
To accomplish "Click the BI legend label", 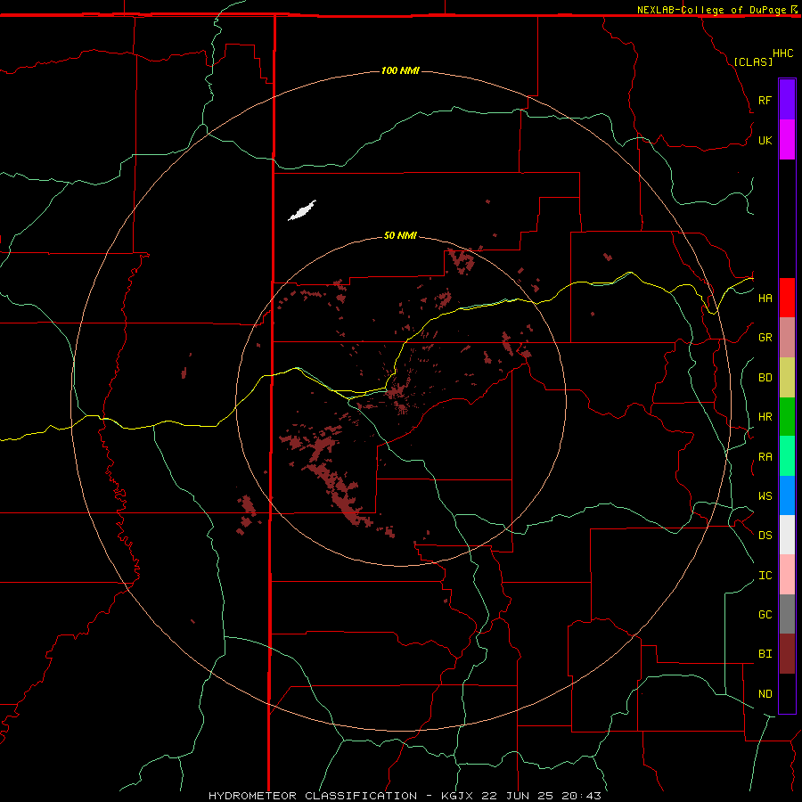I will (x=765, y=654).
